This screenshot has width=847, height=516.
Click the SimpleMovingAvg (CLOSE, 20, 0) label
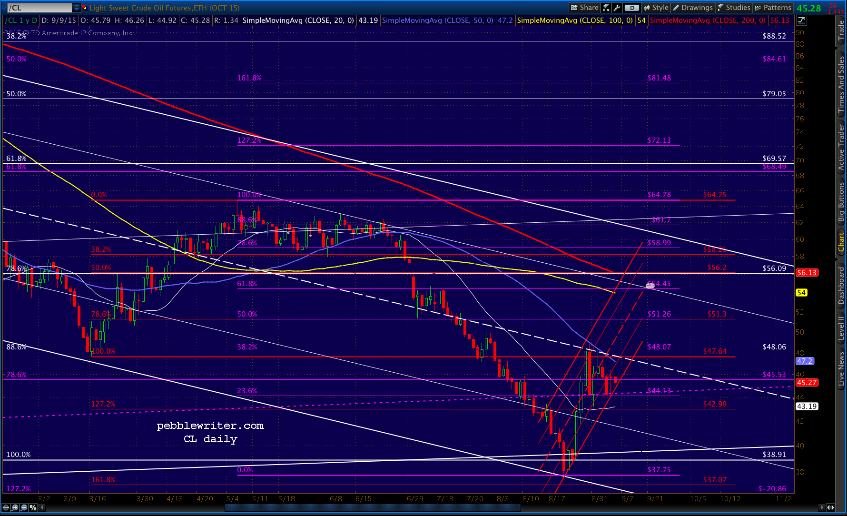point(298,20)
